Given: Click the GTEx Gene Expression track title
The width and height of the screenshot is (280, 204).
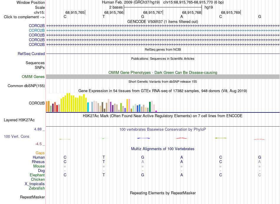Looking at the screenshot, I should pos(163,91).
